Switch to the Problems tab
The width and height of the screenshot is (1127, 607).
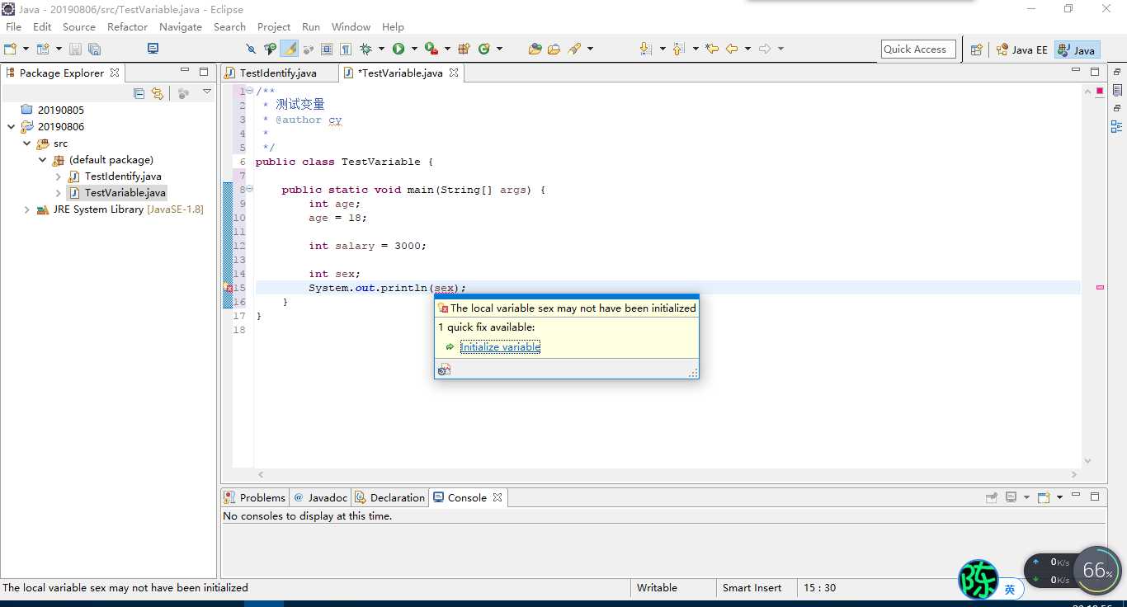[x=255, y=498]
